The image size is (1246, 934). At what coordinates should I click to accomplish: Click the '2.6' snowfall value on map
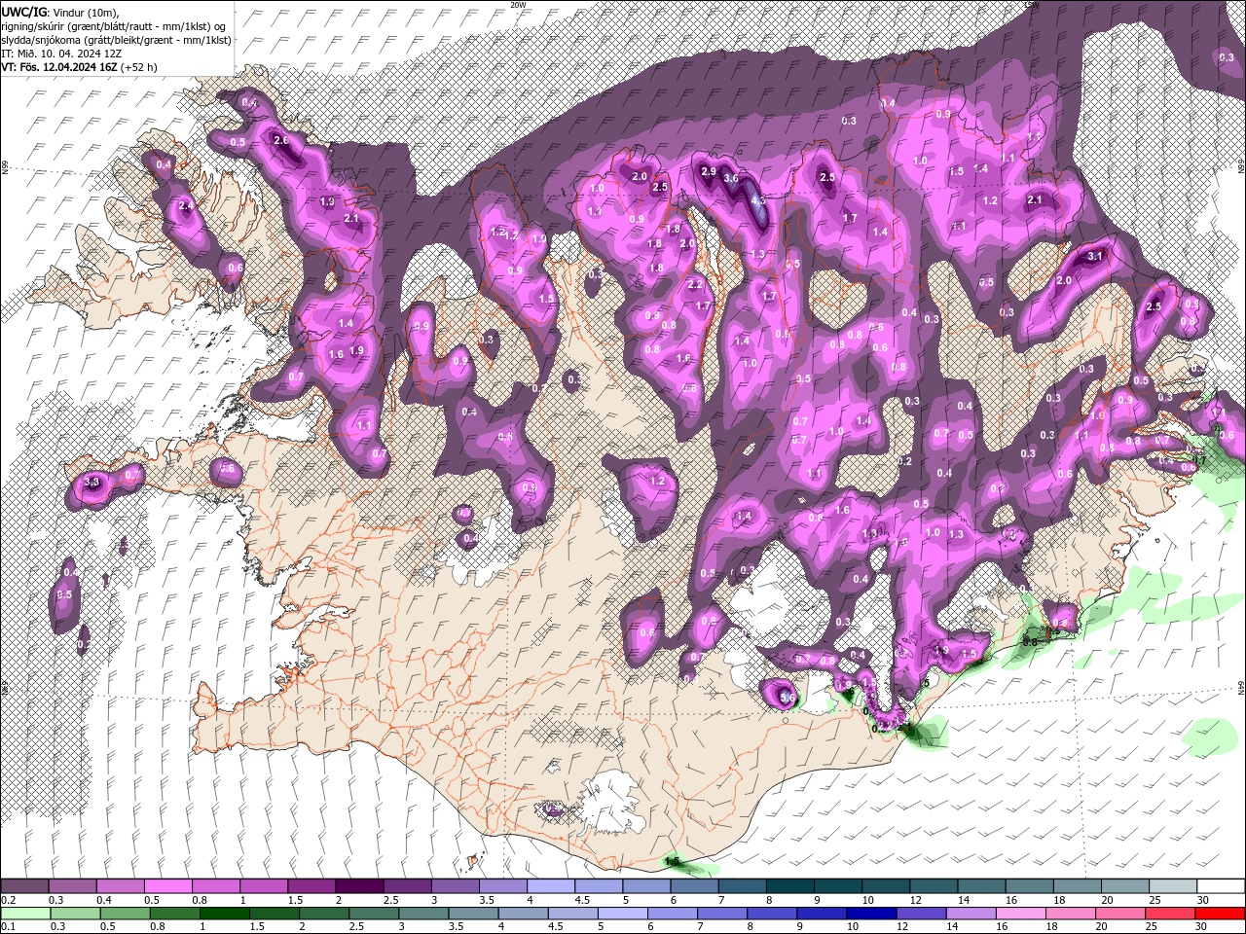282,140
